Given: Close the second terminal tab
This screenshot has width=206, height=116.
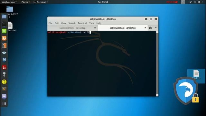Looking at the screenshot, I should coord(145,28).
